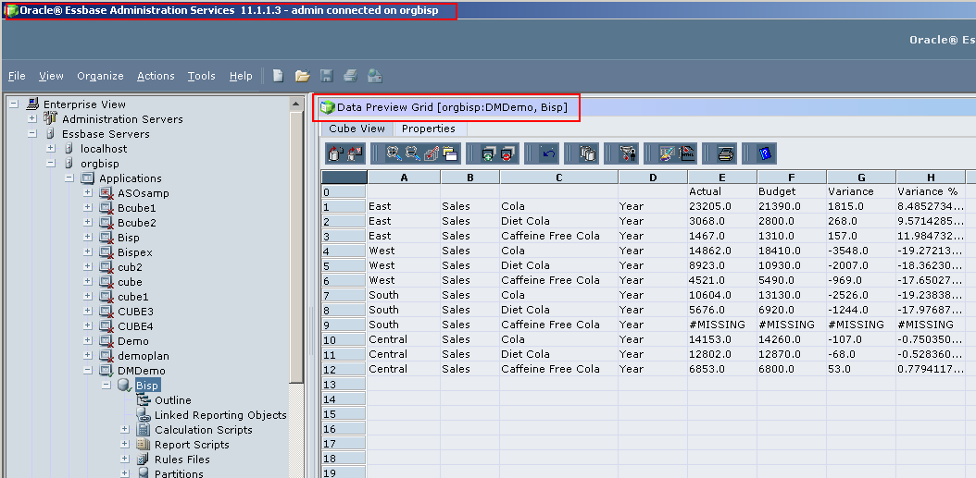The image size is (976, 478).
Task: Expand the localhost server node
Action: click(x=51, y=149)
